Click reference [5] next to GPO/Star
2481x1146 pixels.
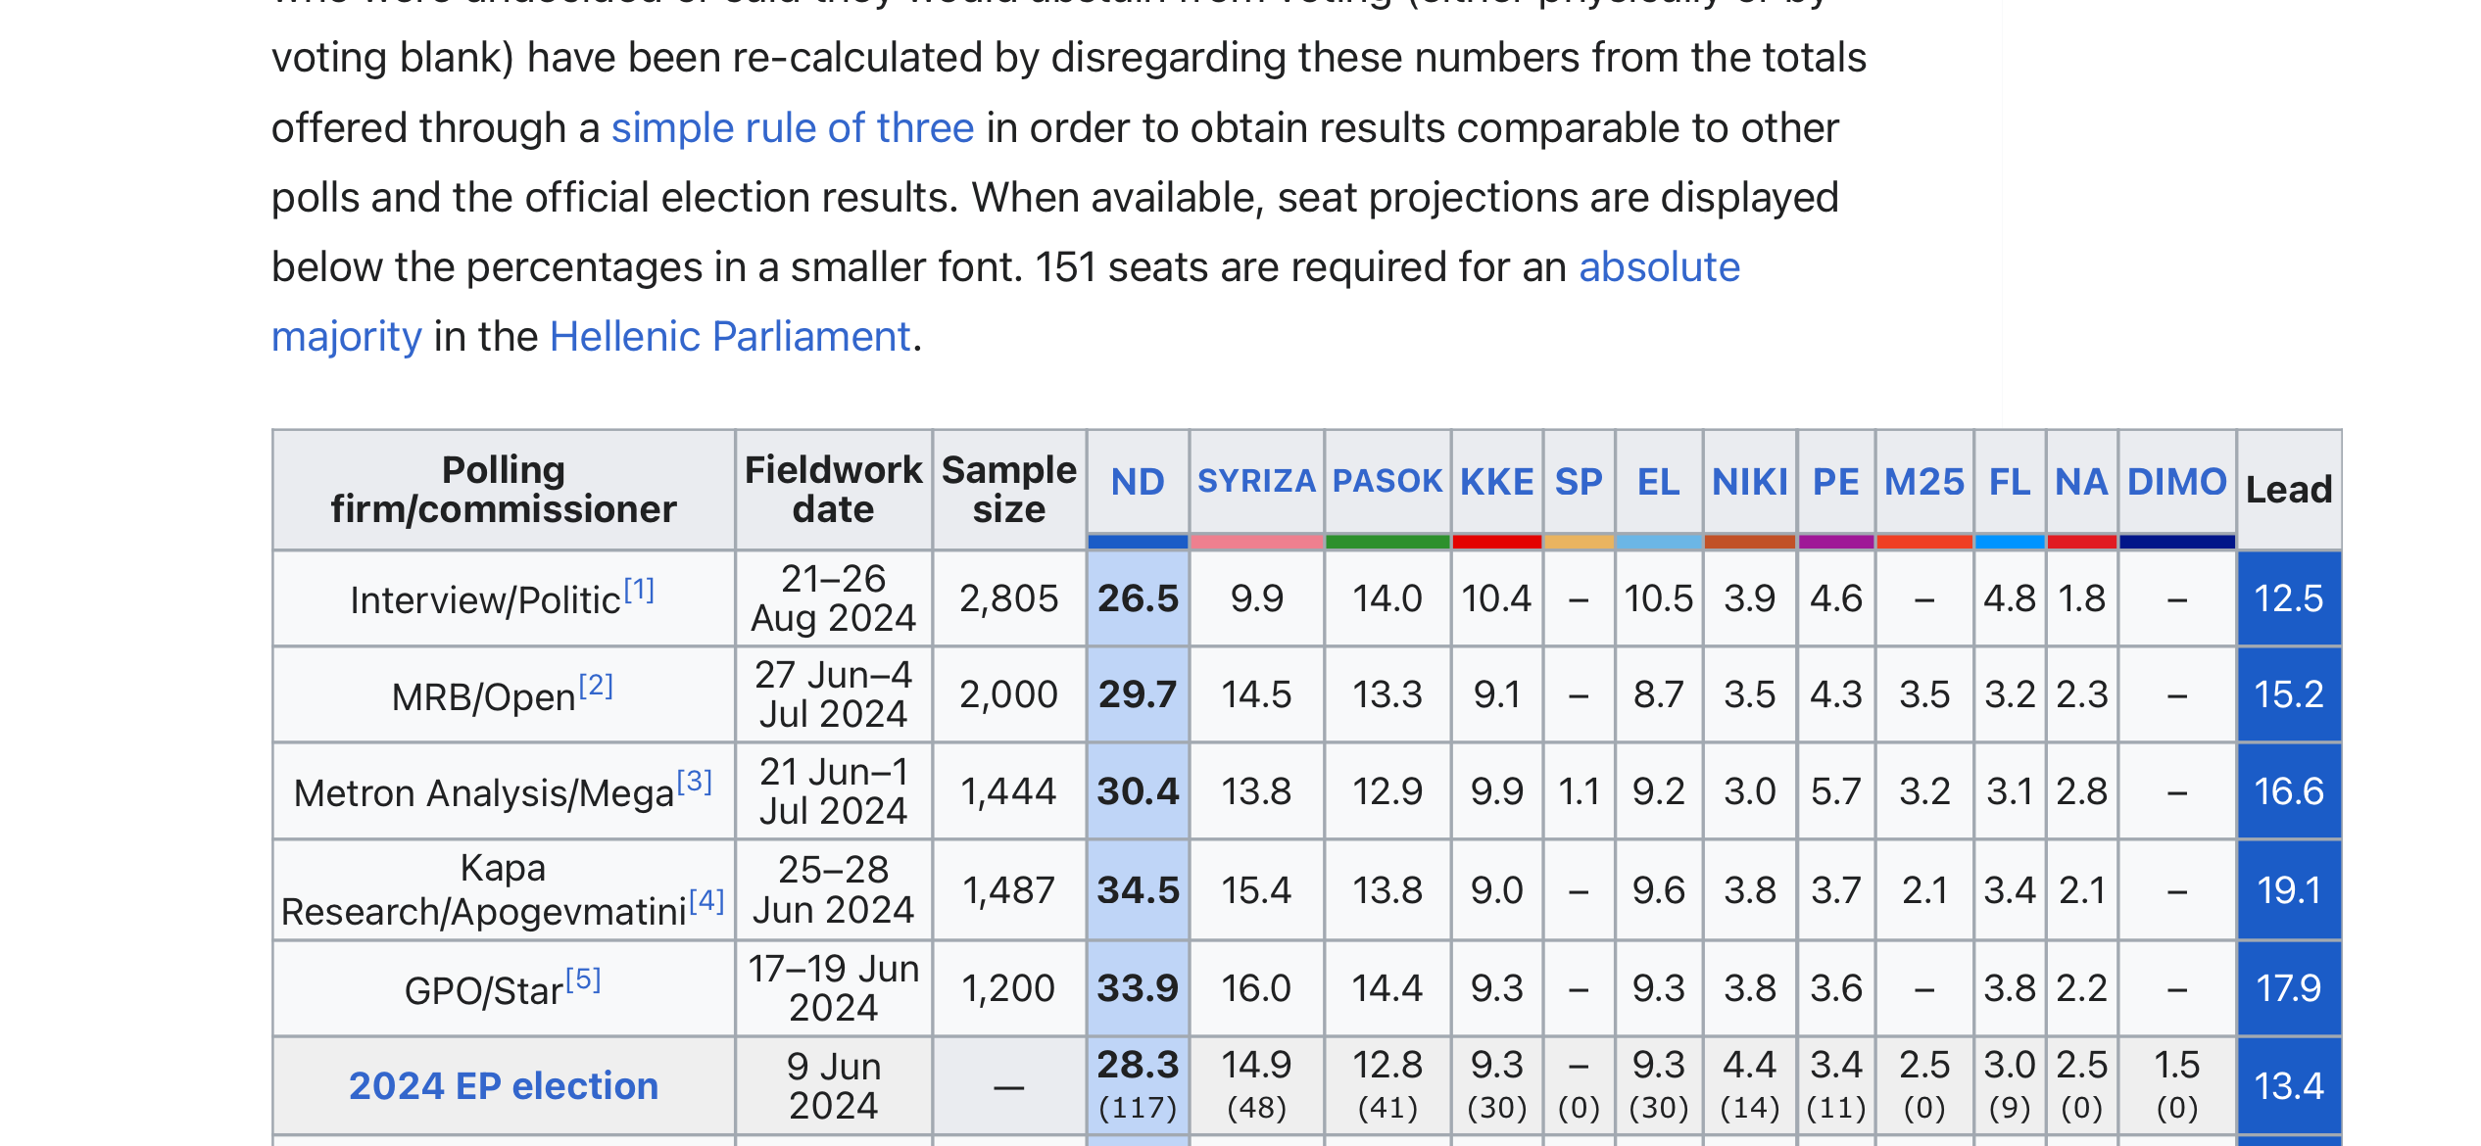pyautogui.click(x=583, y=979)
